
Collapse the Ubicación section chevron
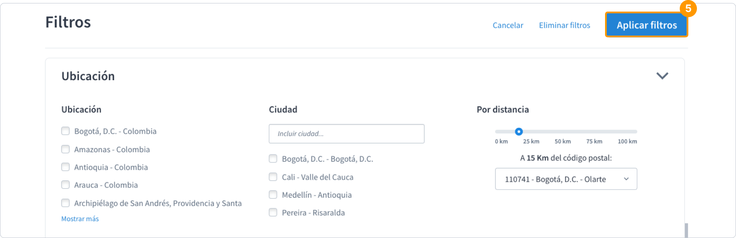point(662,76)
